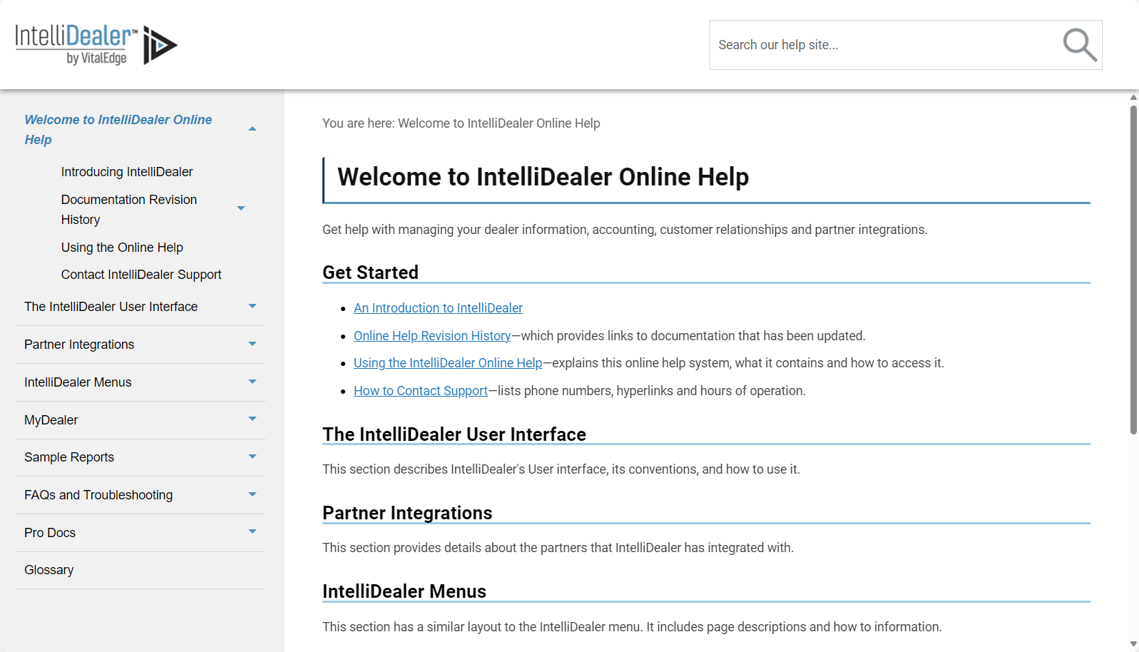
Task: Open Sample Reports sidebar item
Action: tap(69, 457)
